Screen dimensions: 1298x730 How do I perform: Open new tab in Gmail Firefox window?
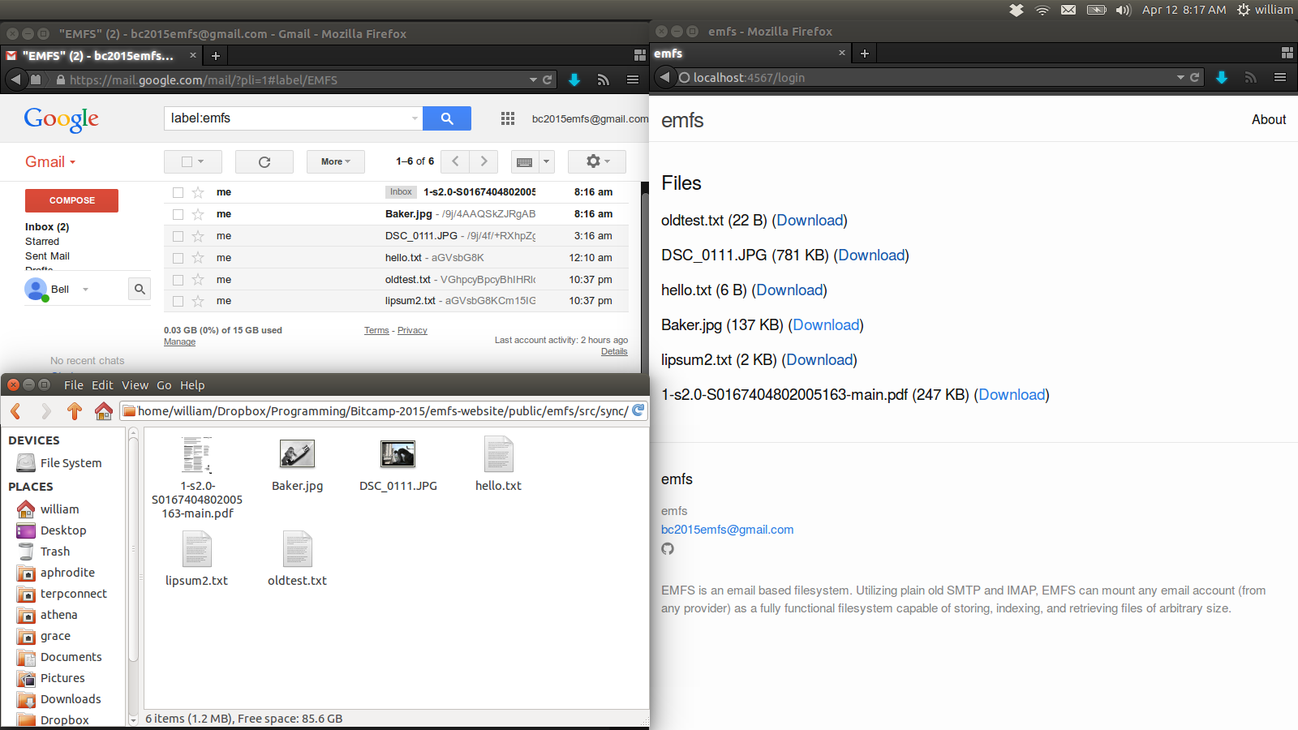coord(216,56)
